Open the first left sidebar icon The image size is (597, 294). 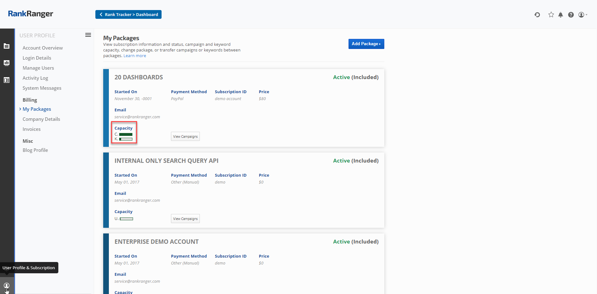click(x=7, y=46)
